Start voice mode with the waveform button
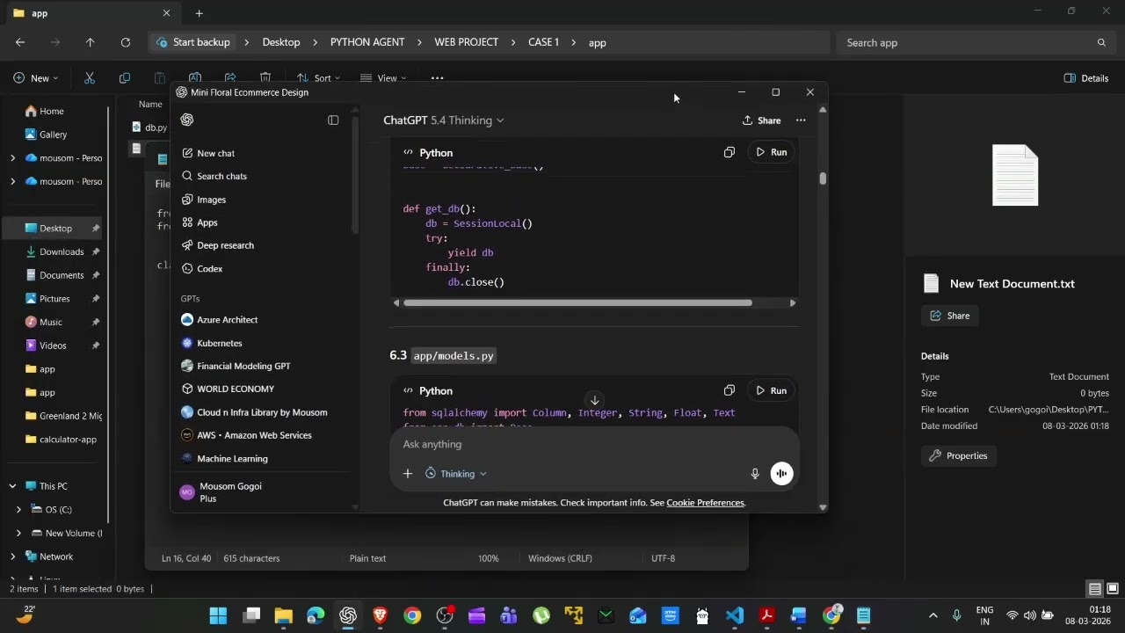The height and width of the screenshot is (633, 1125). point(781,474)
